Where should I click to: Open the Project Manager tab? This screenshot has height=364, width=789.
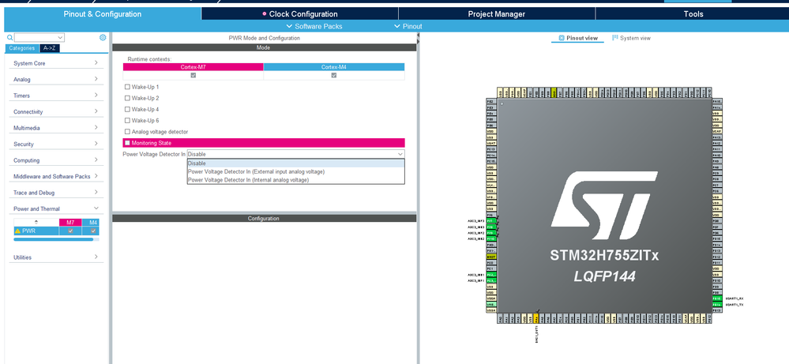(x=497, y=14)
